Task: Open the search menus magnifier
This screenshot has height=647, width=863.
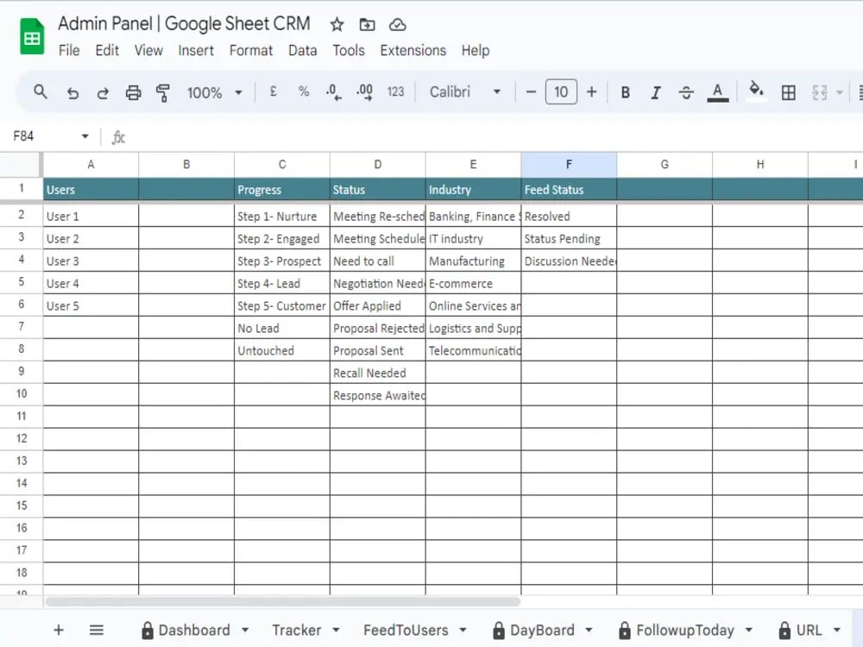Action: [x=41, y=92]
